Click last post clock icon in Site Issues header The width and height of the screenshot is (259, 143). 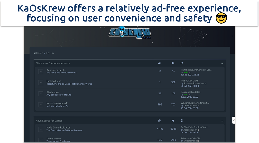point(182,63)
